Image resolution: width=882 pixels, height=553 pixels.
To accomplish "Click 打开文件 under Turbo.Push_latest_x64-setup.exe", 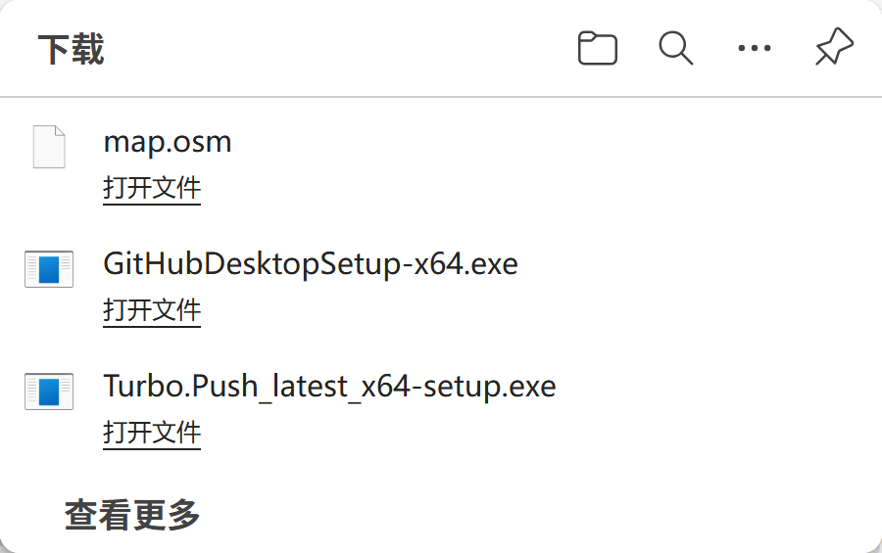I will [152, 433].
